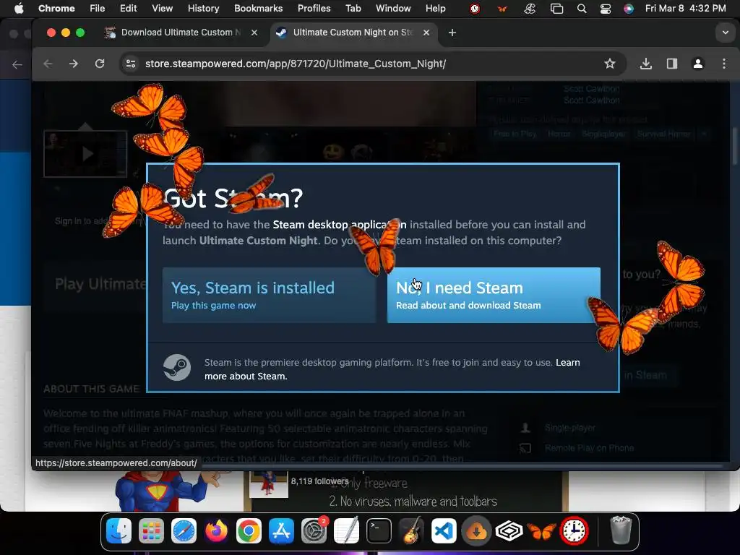Open Chrome three-dot menu
Image resolution: width=740 pixels, height=555 pixels.
pos(724,64)
